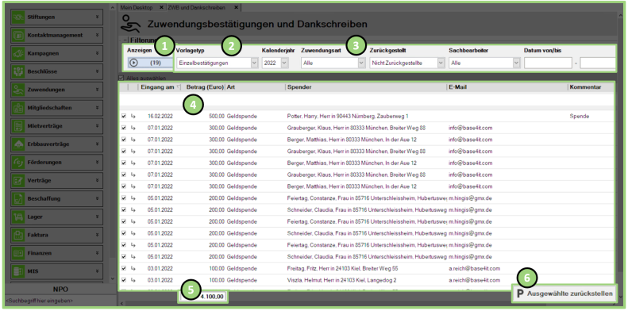Toggle the Alles auswählen checkbox
This screenshot has height=311, width=628.
tap(121, 78)
